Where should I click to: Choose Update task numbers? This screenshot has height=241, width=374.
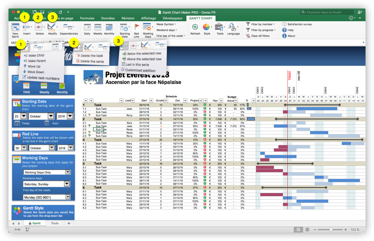[41, 78]
